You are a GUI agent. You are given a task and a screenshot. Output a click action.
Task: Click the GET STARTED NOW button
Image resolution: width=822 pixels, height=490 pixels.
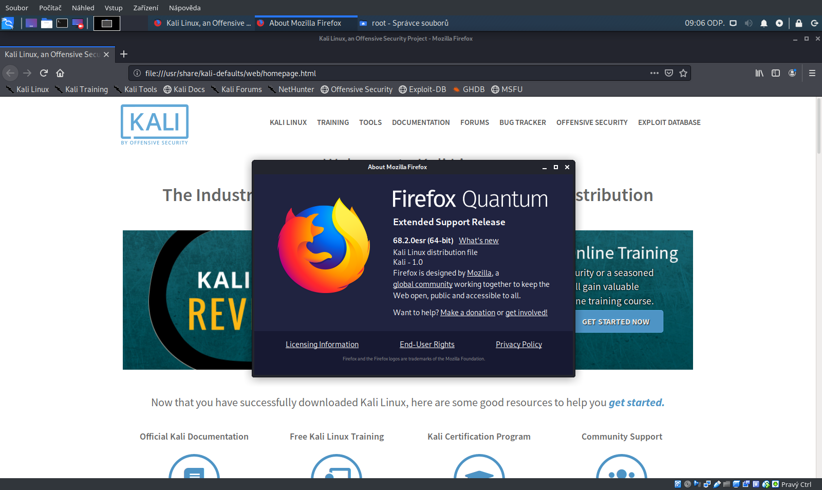pos(618,321)
